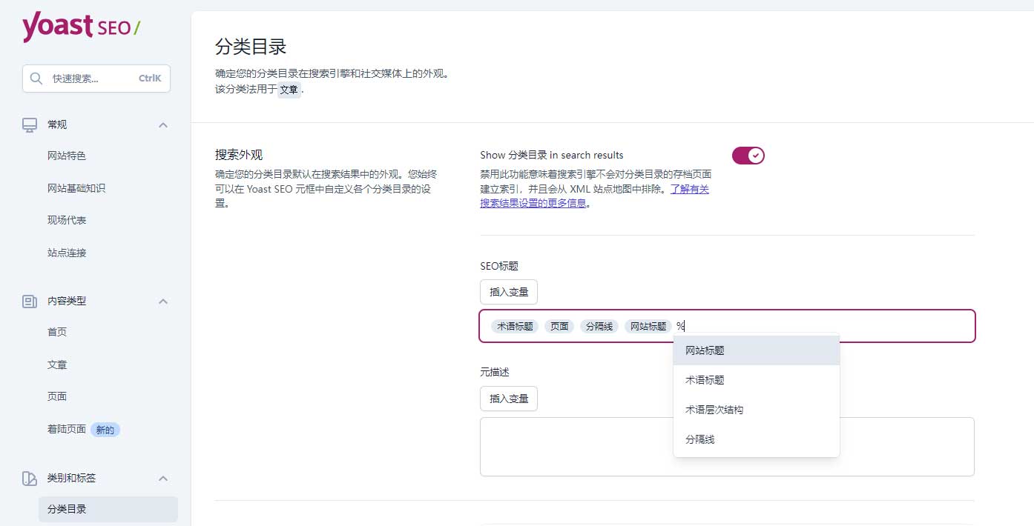Image resolution: width=1034 pixels, height=526 pixels.
Task: Click the document icon beside 内容类型
Action: [29, 301]
